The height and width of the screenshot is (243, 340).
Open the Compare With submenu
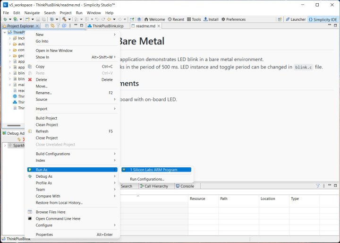[72, 196]
